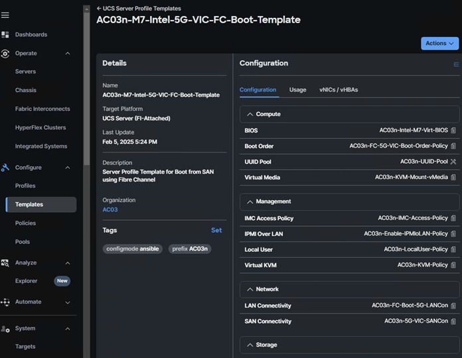The width and height of the screenshot is (462, 358).
Task: Click AC03n-KVM-Mount-vMedia policy name
Action: [x=411, y=177]
